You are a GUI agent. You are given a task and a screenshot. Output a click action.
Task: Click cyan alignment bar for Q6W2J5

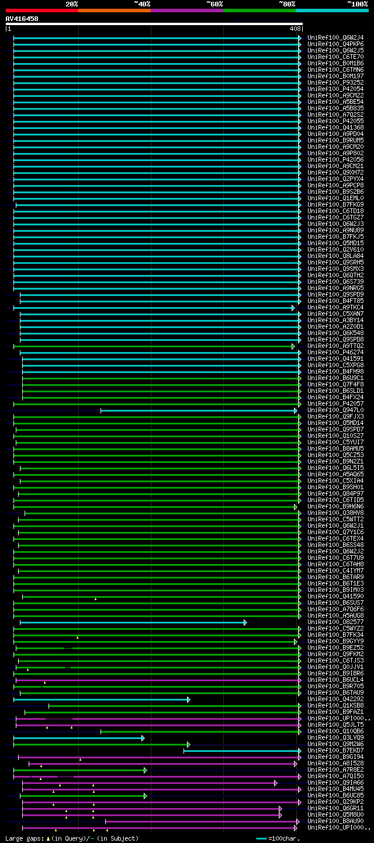click(157, 51)
